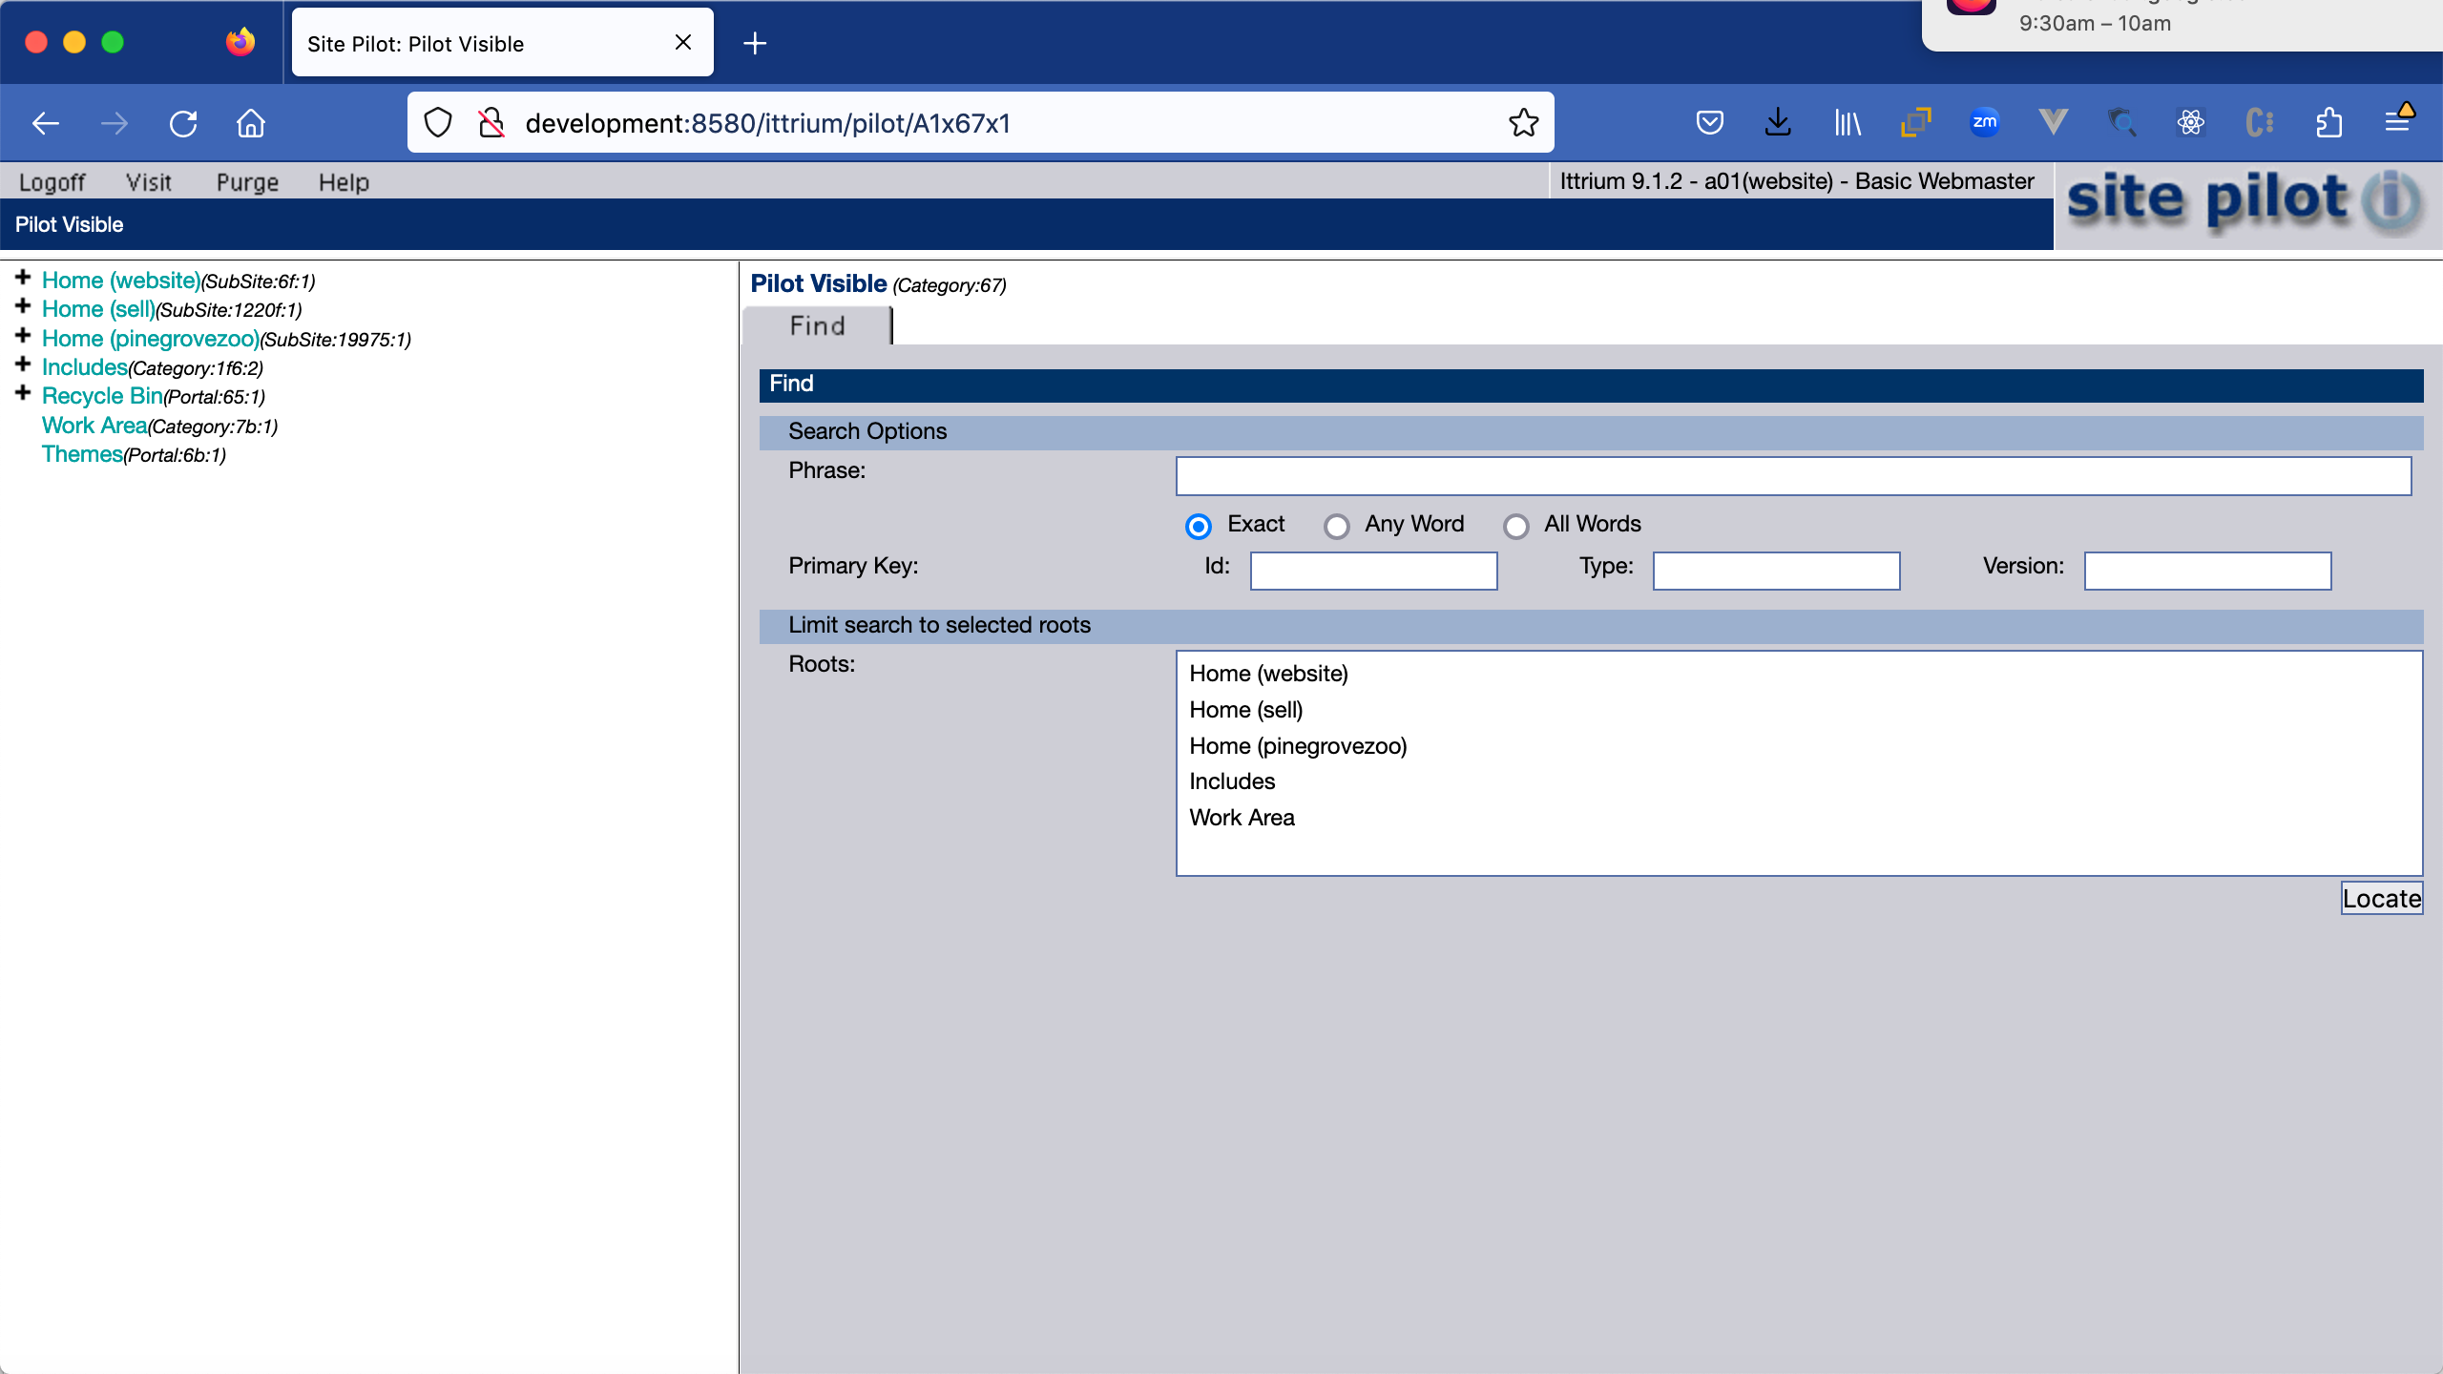Open the Work Area category link
This screenshot has height=1374, width=2443.
pyautogui.click(x=94, y=426)
